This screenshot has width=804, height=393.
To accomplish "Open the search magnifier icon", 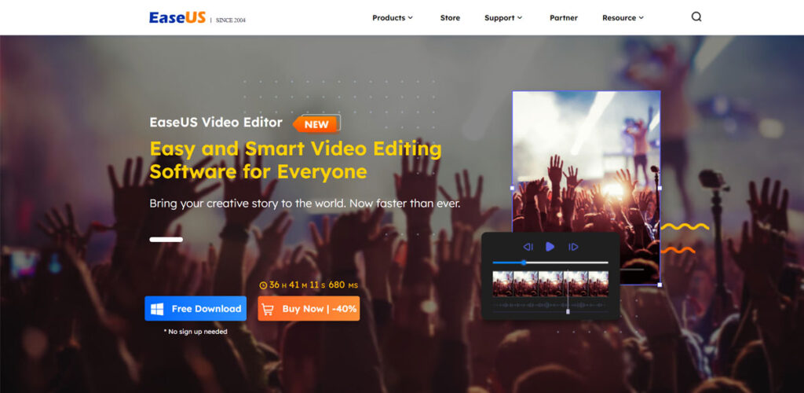I will coord(696,17).
